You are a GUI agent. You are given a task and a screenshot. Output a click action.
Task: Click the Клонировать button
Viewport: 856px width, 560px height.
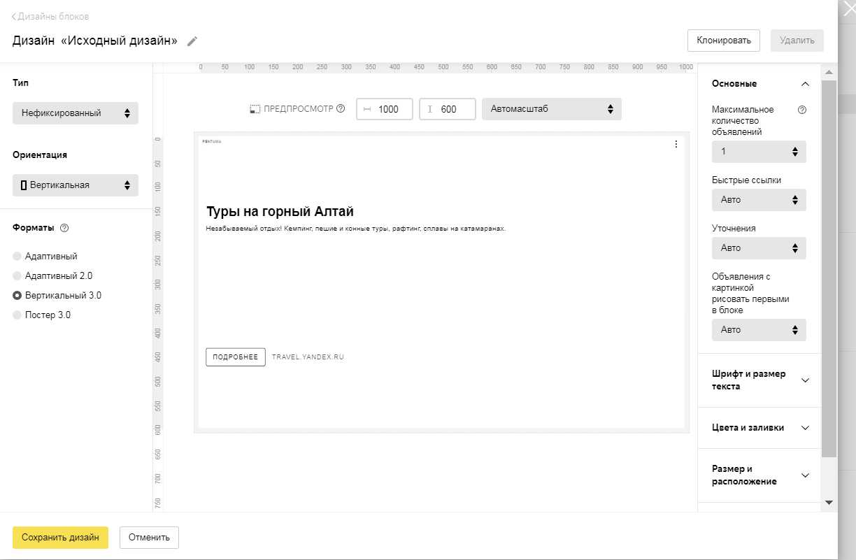(x=724, y=41)
